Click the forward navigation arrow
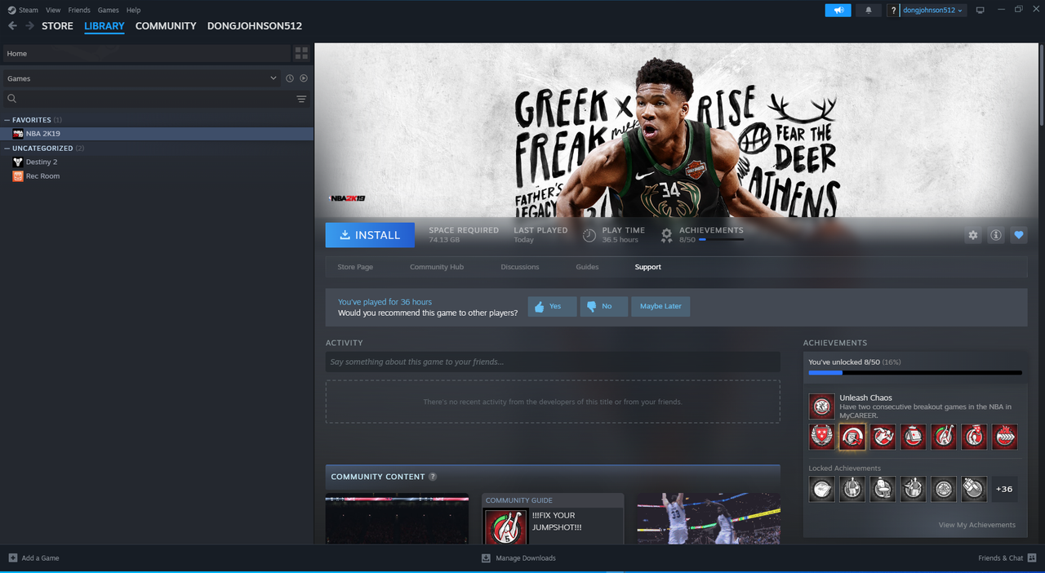Image resolution: width=1045 pixels, height=573 pixels. [x=29, y=26]
